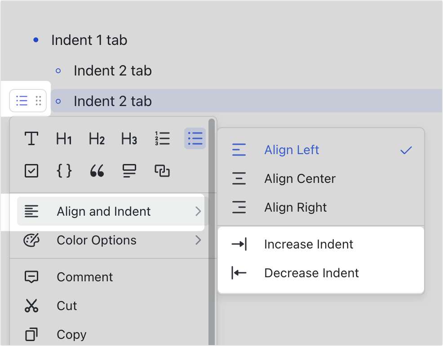Click Align Center in the submenu

click(x=299, y=178)
